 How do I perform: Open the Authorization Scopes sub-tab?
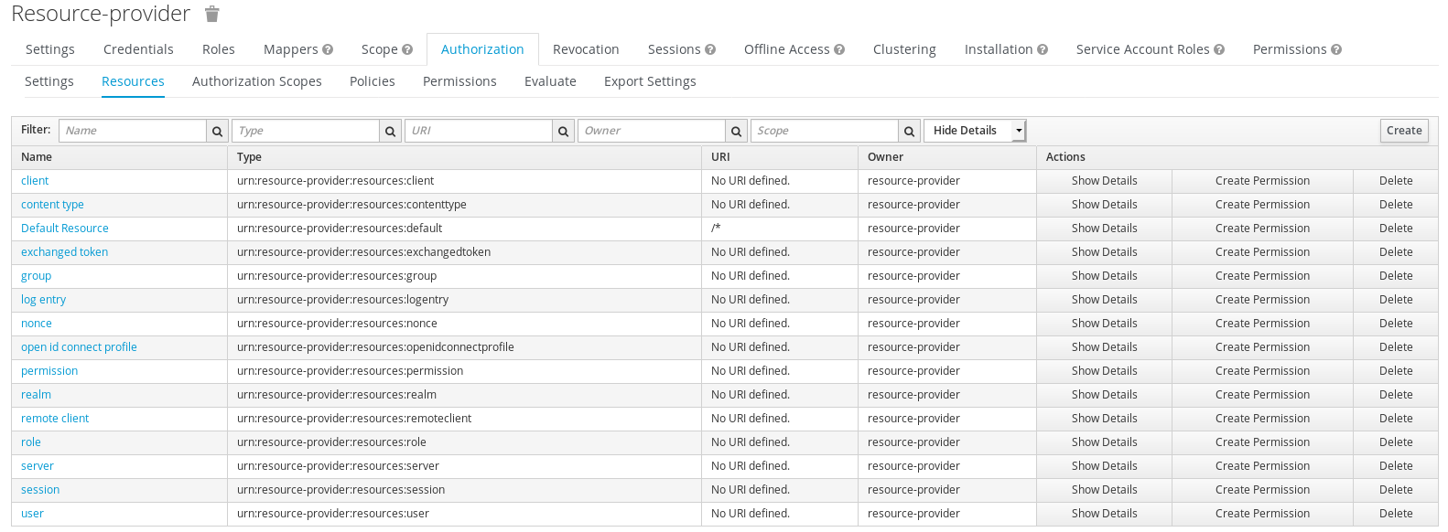(257, 81)
